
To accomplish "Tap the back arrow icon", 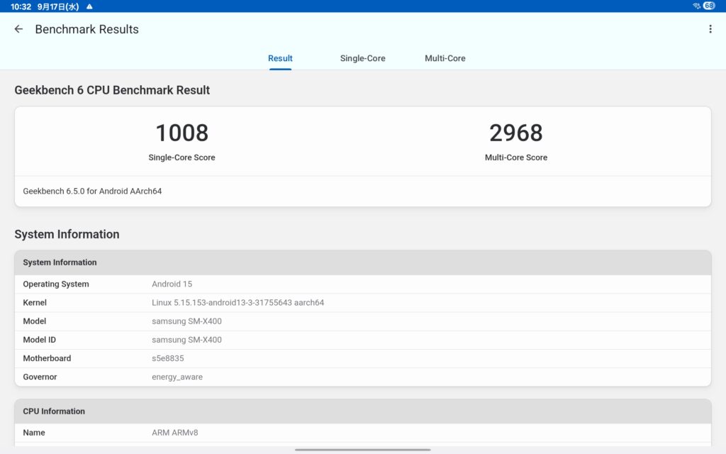I will tap(18, 29).
